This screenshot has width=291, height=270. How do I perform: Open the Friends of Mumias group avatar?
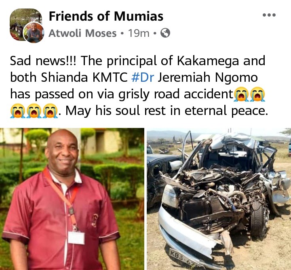(25, 25)
